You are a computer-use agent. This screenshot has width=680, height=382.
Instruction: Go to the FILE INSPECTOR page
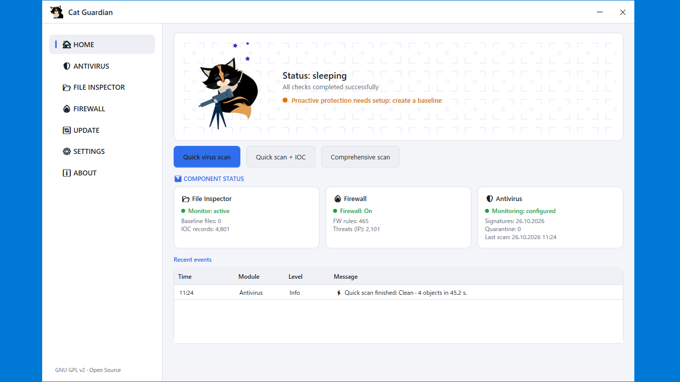pos(102,87)
